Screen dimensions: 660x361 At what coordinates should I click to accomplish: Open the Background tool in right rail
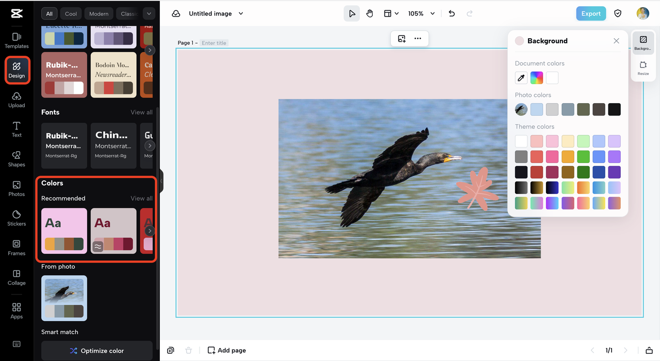pos(643,43)
